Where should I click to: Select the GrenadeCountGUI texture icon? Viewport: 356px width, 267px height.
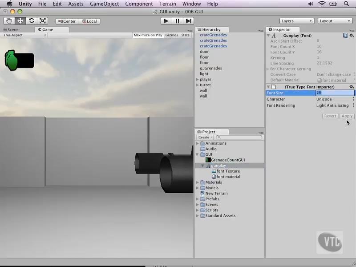[208, 160]
